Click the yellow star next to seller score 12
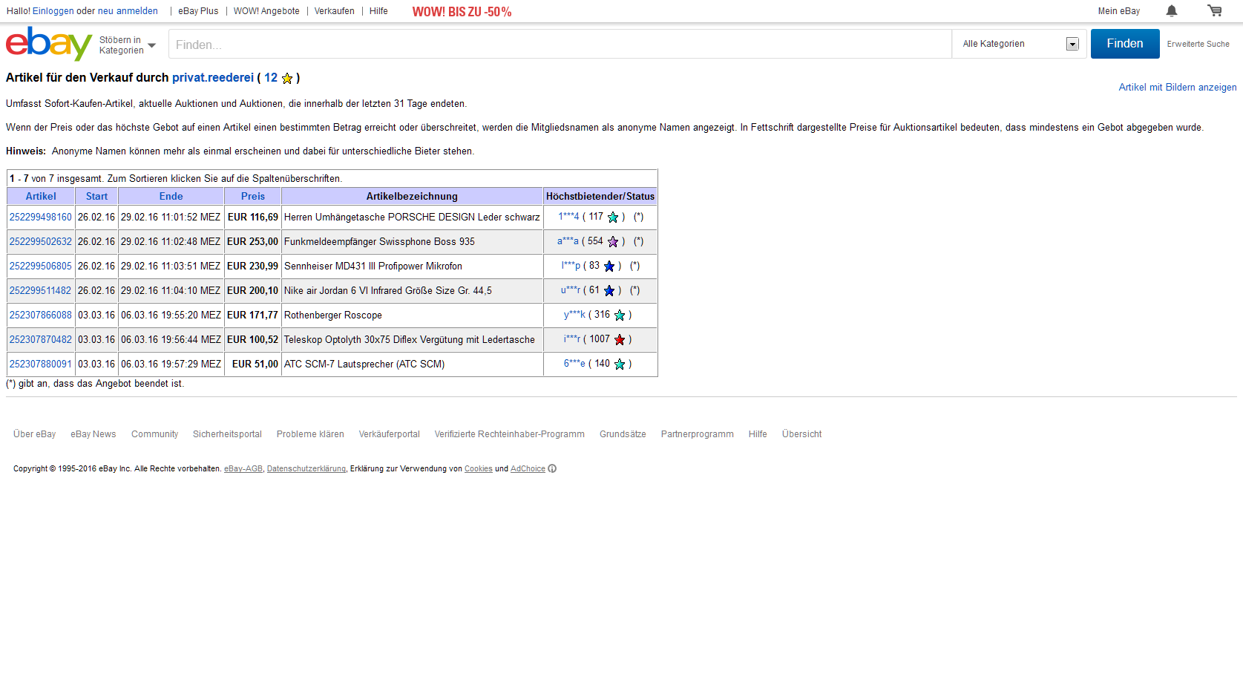Screen dimensions: 1243x674 pos(287,78)
